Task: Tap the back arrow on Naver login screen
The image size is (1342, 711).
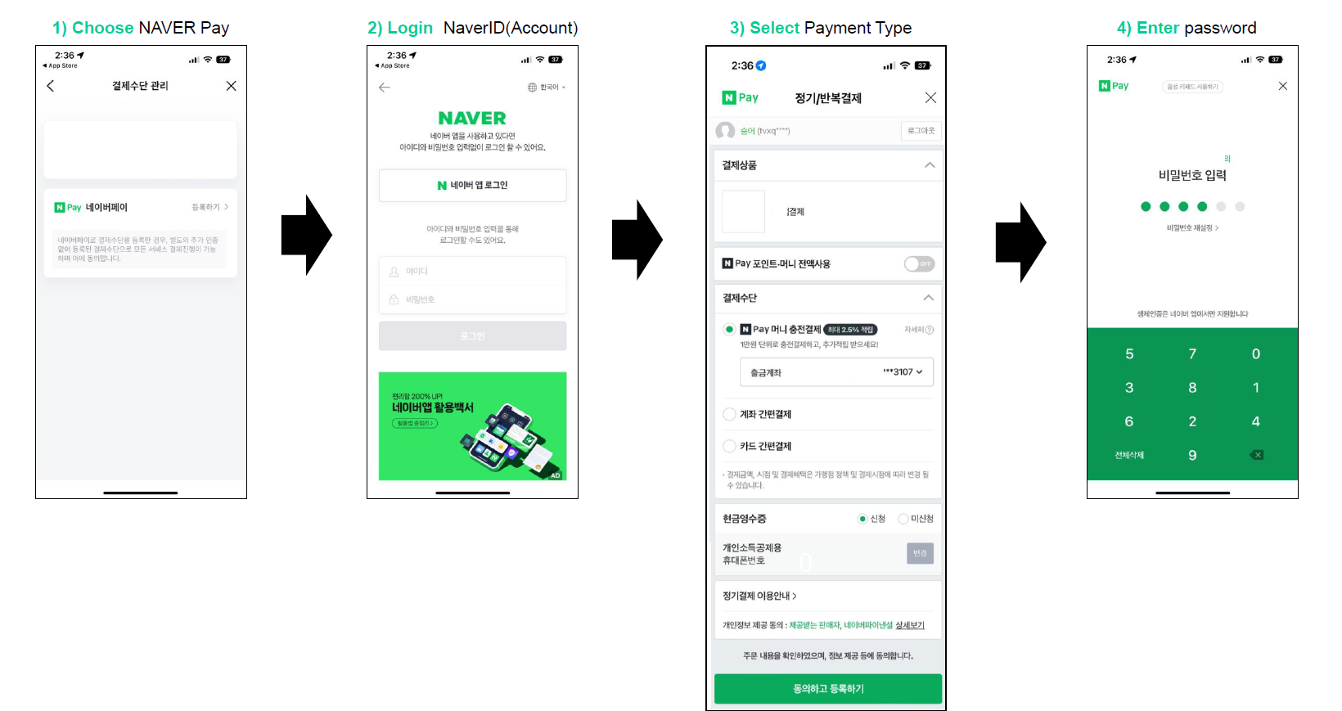Action: (x=385, y=88)
